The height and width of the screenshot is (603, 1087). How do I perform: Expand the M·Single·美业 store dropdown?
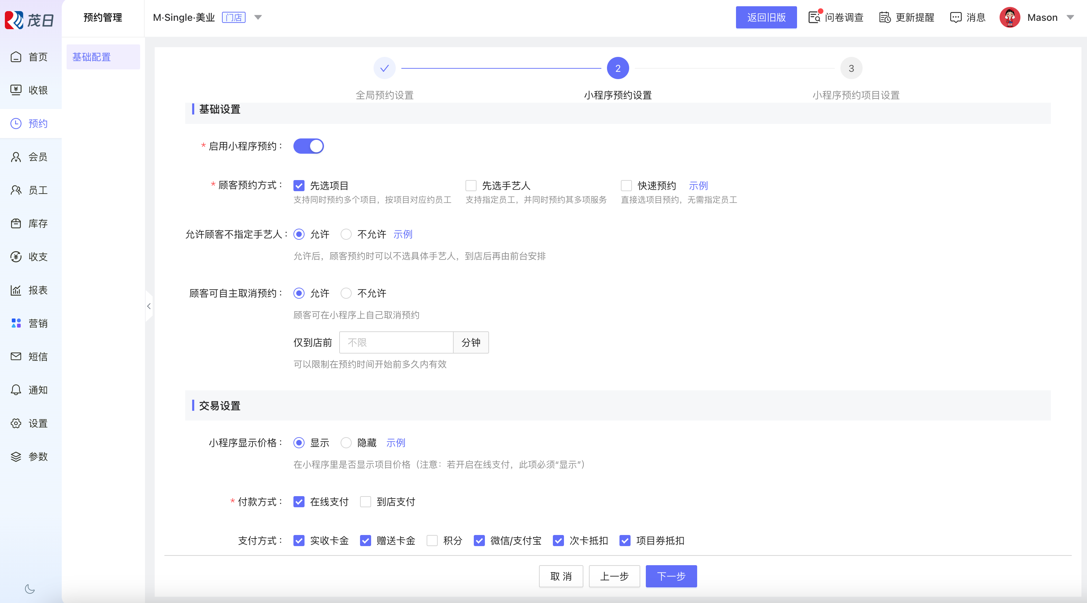pos(258,17)
